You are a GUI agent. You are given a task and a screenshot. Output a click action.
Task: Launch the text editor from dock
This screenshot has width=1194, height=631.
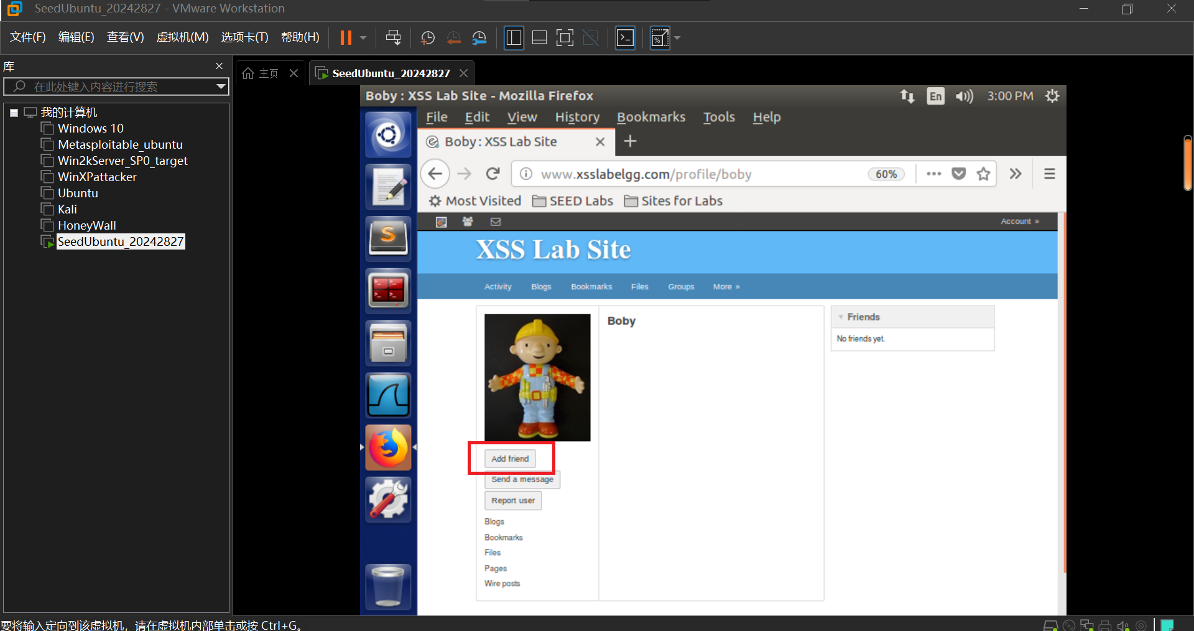tap(388, 187)
